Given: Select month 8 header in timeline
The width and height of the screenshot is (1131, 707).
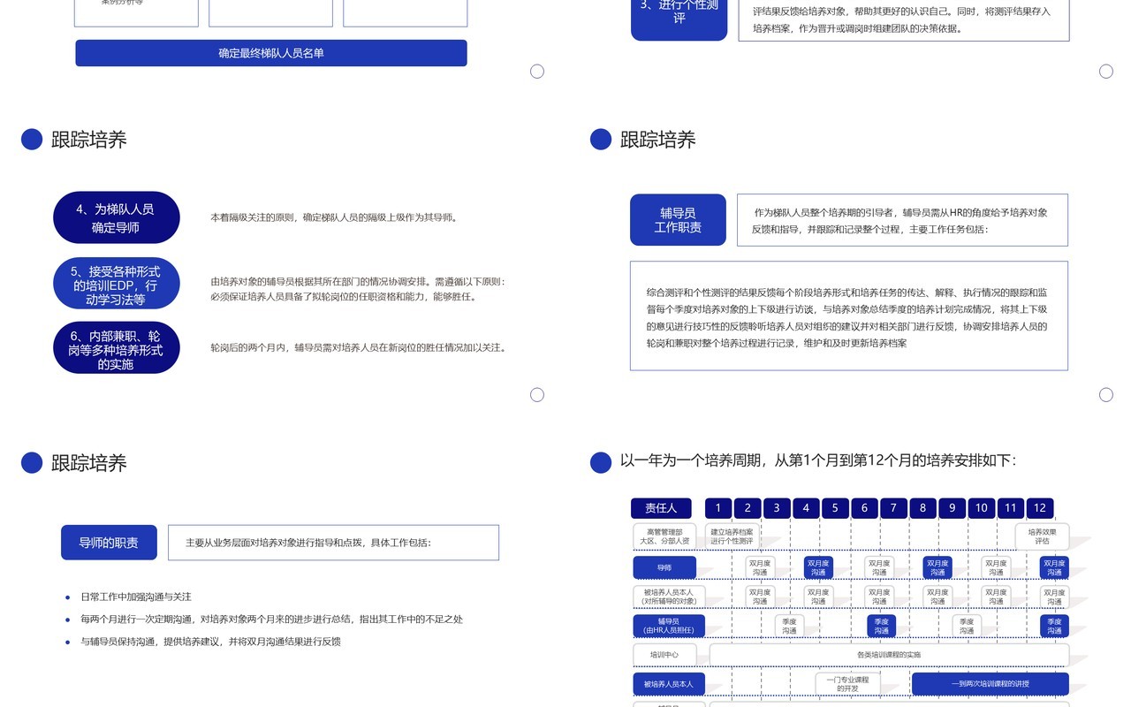Looking at the screenshot, I should pyautogui.click(x=922, y=508).
